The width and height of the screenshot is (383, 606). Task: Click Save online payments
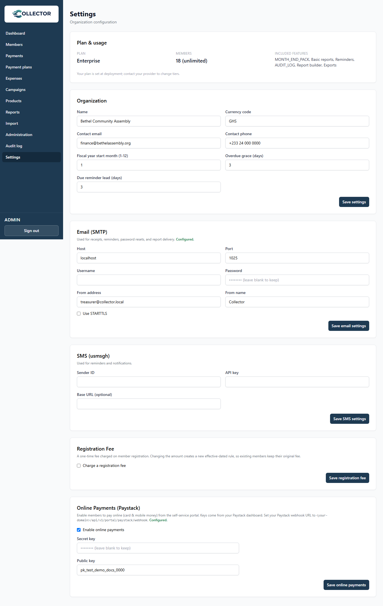tap(346, 585)
